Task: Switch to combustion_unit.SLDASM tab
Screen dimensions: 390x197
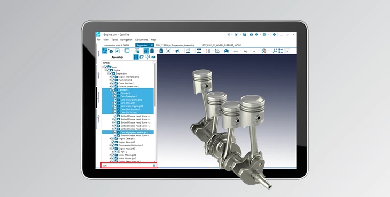Action: 116,45
